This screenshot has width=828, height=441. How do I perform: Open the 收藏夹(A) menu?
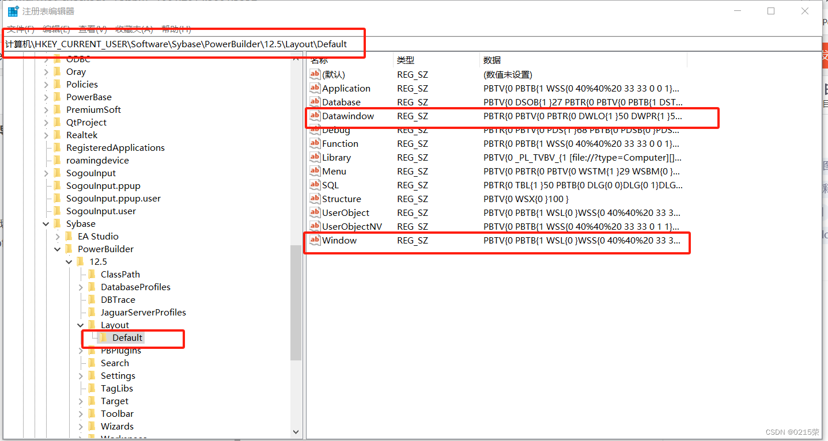point(134,29)
